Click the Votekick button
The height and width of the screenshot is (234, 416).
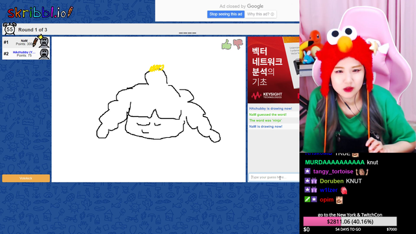tap(26, 178)
